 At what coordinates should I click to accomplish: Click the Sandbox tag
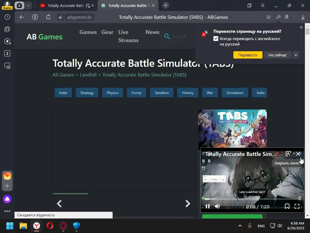162,93
